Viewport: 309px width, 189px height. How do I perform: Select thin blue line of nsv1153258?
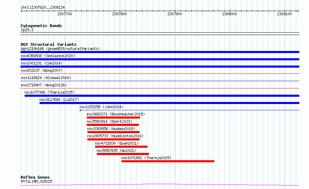coord(190,110)
